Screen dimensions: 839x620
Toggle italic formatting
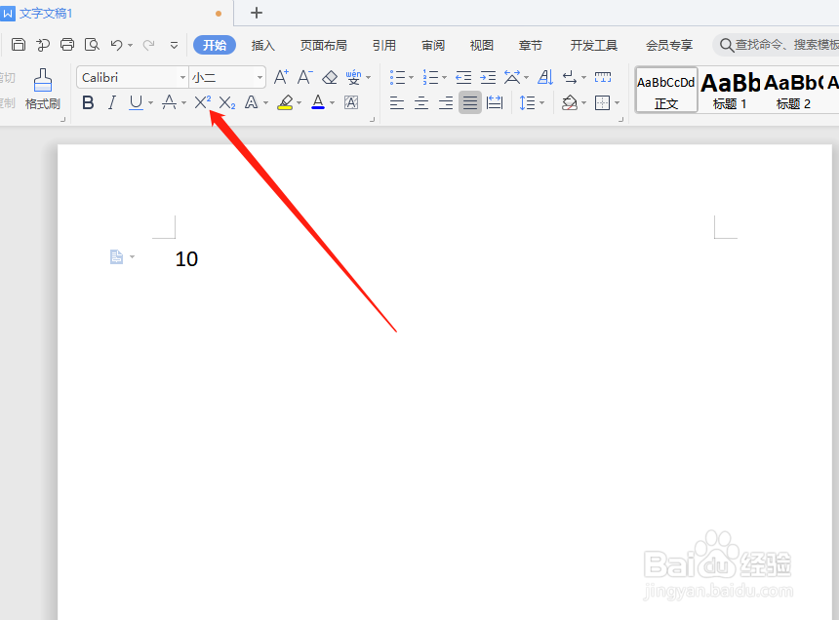click(110, 102)
